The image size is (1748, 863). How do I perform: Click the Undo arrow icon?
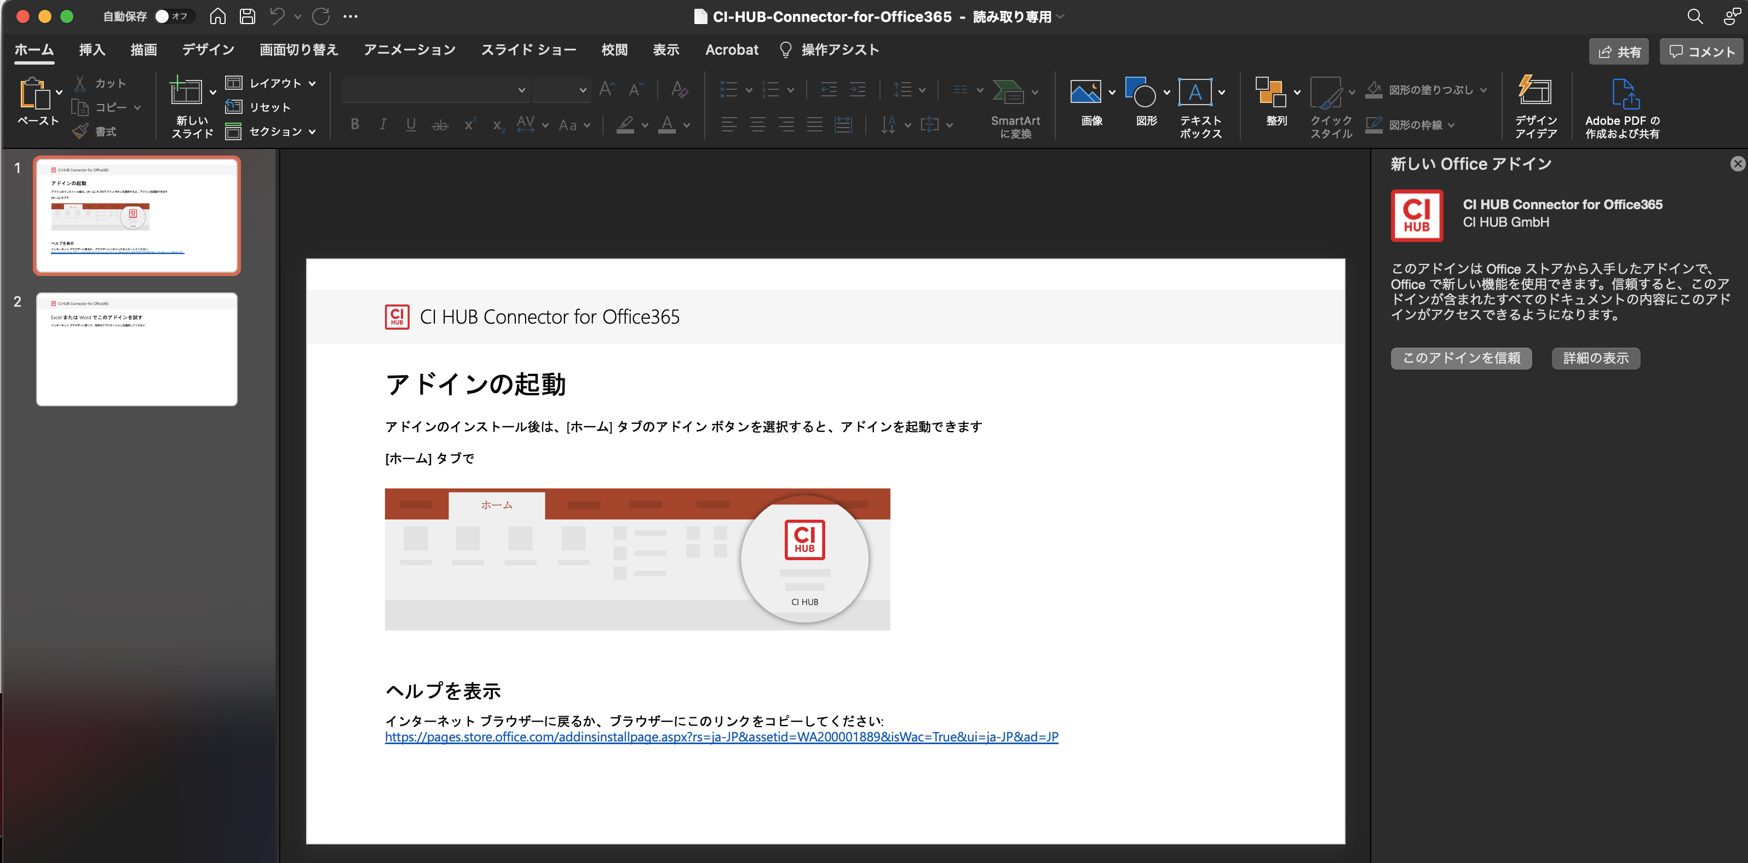click(x=277, y=16)
